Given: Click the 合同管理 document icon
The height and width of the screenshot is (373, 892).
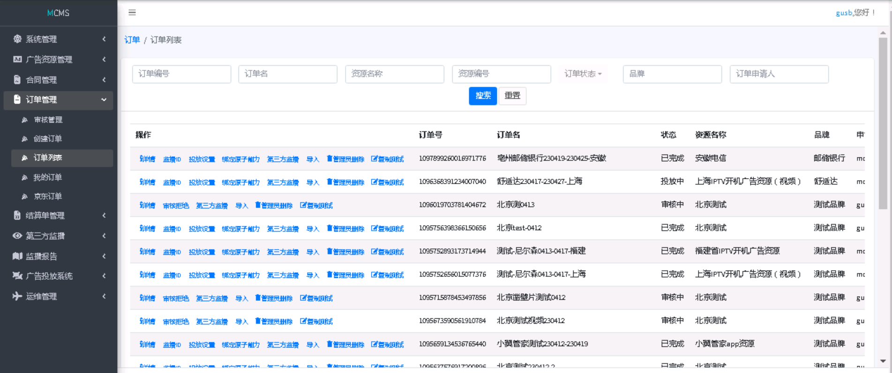Looking at the screenshot, I should click(17, 80).
